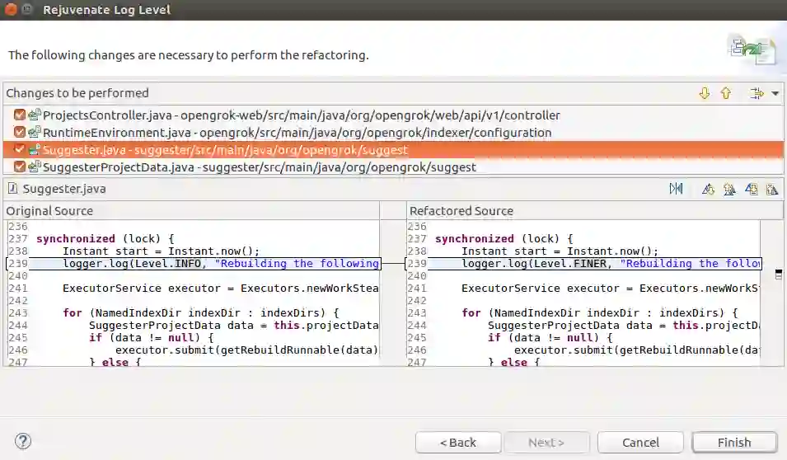Image resolution: width=787 pixels, height=460 pixels.
Task: Click the Finish button
Action: click(733, 443)
